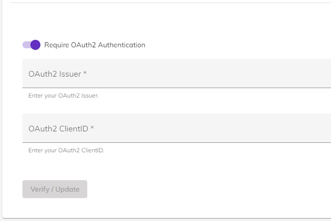This screenshot has width=331, height=221.
Task: Click the purple switch knob
Action: pyautogui.click(x=35, y=45)
